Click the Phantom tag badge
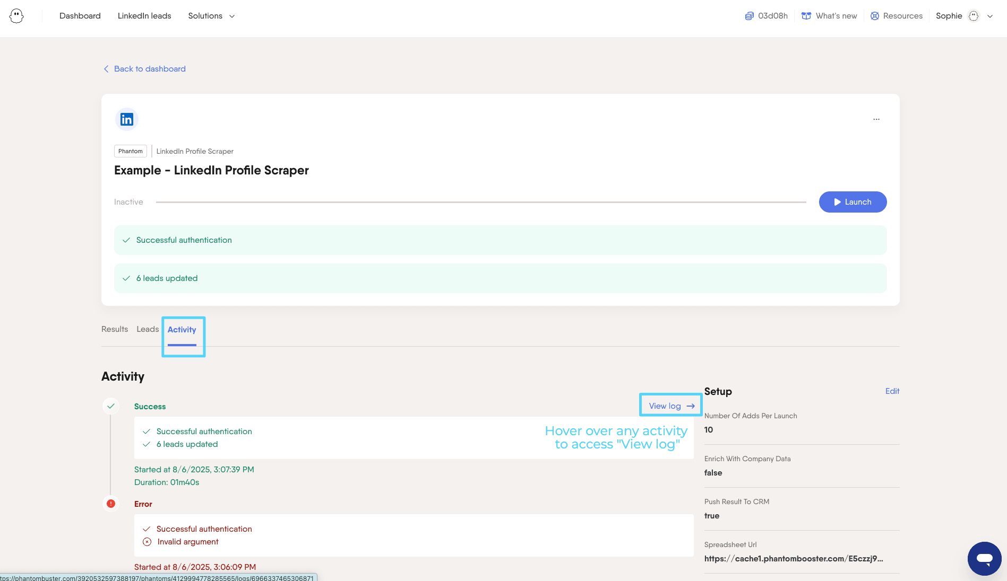Screen dimensions: 1007x581 point(131,151)
